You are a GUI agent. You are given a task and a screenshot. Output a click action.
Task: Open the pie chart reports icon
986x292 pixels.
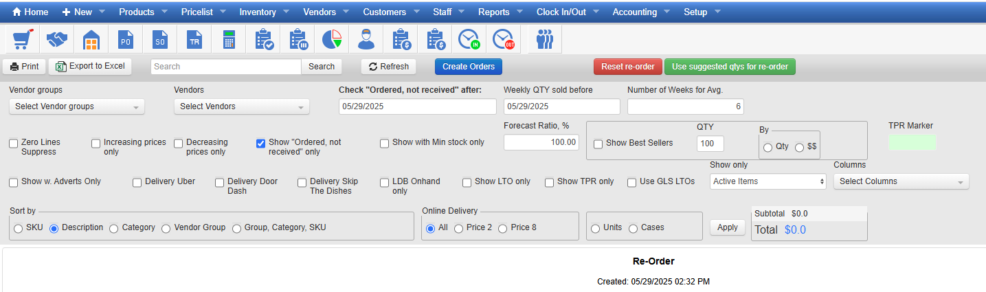[332, 40]
